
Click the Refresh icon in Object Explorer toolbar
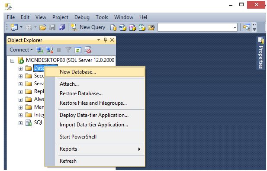[x=78, y=50]
